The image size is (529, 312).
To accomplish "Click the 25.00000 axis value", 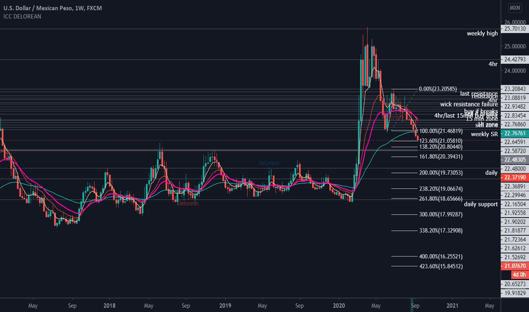I will point(515,46).
